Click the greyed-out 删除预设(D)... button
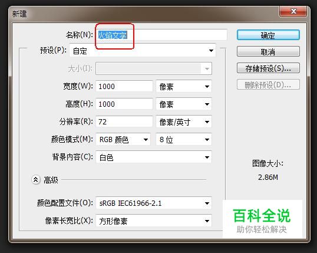 268,84
